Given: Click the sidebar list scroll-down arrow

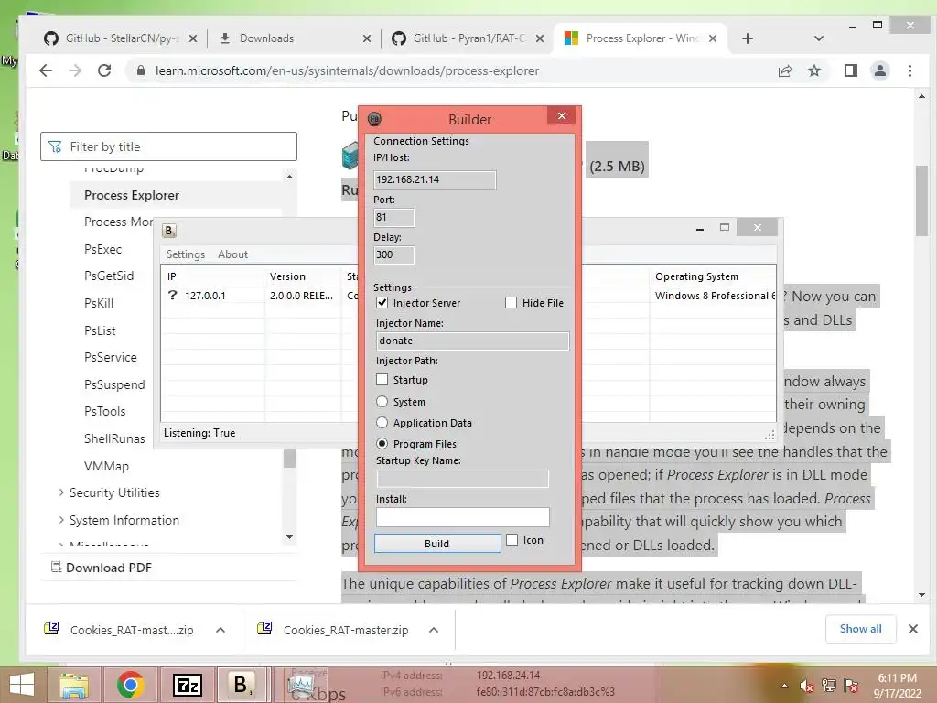Looking at the screenshot, I should [289, 536].
